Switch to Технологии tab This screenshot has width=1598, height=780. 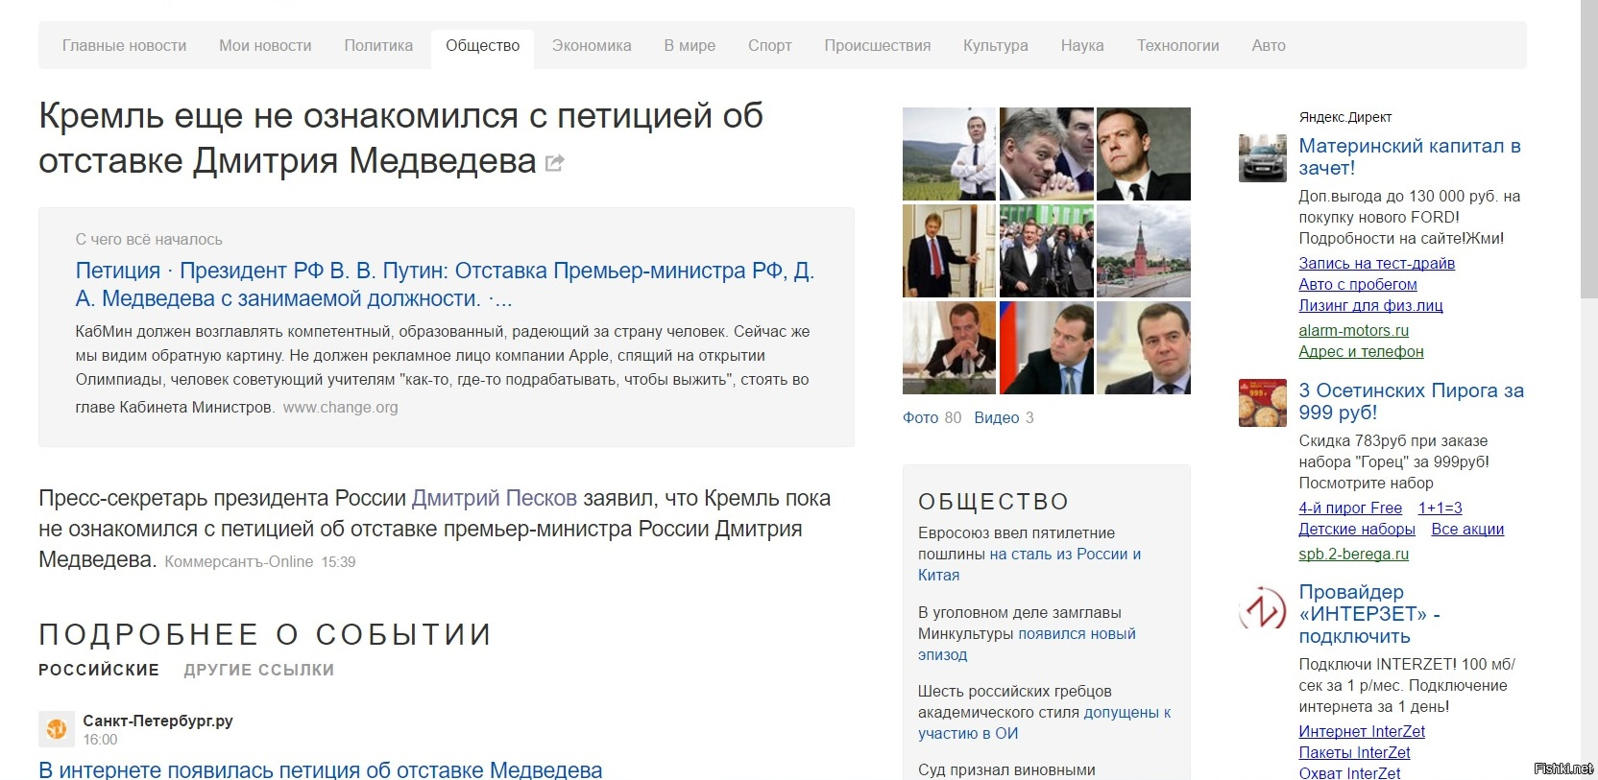[1178, 45]
